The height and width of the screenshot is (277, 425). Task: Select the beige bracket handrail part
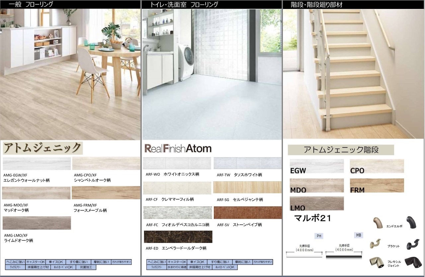pyautogui.click(x=376, y=244)
